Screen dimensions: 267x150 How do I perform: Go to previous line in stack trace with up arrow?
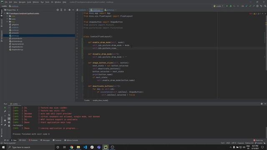tap(9, 107)
